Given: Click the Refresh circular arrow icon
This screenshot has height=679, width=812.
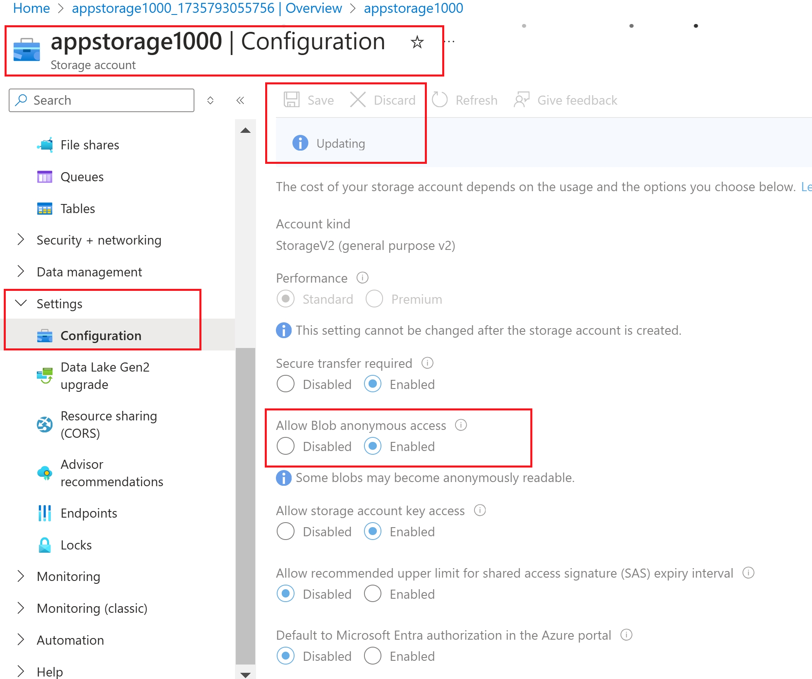Looking at the screenshot, I should pyautogui.click(x=440, y=100).
